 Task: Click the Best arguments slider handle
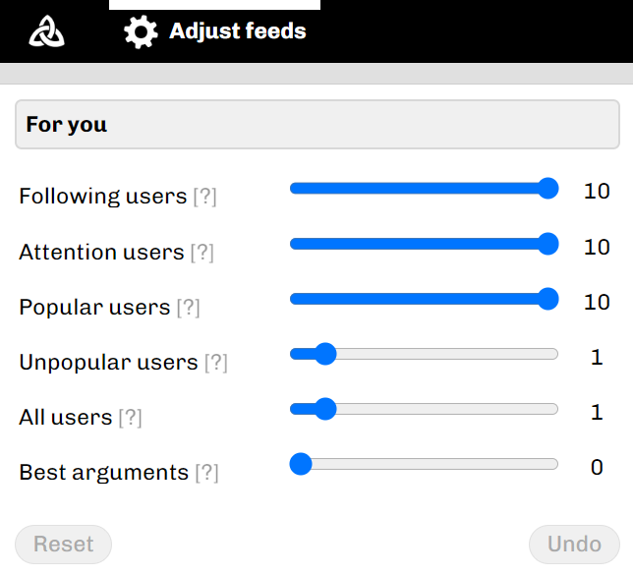click(301, 464)
